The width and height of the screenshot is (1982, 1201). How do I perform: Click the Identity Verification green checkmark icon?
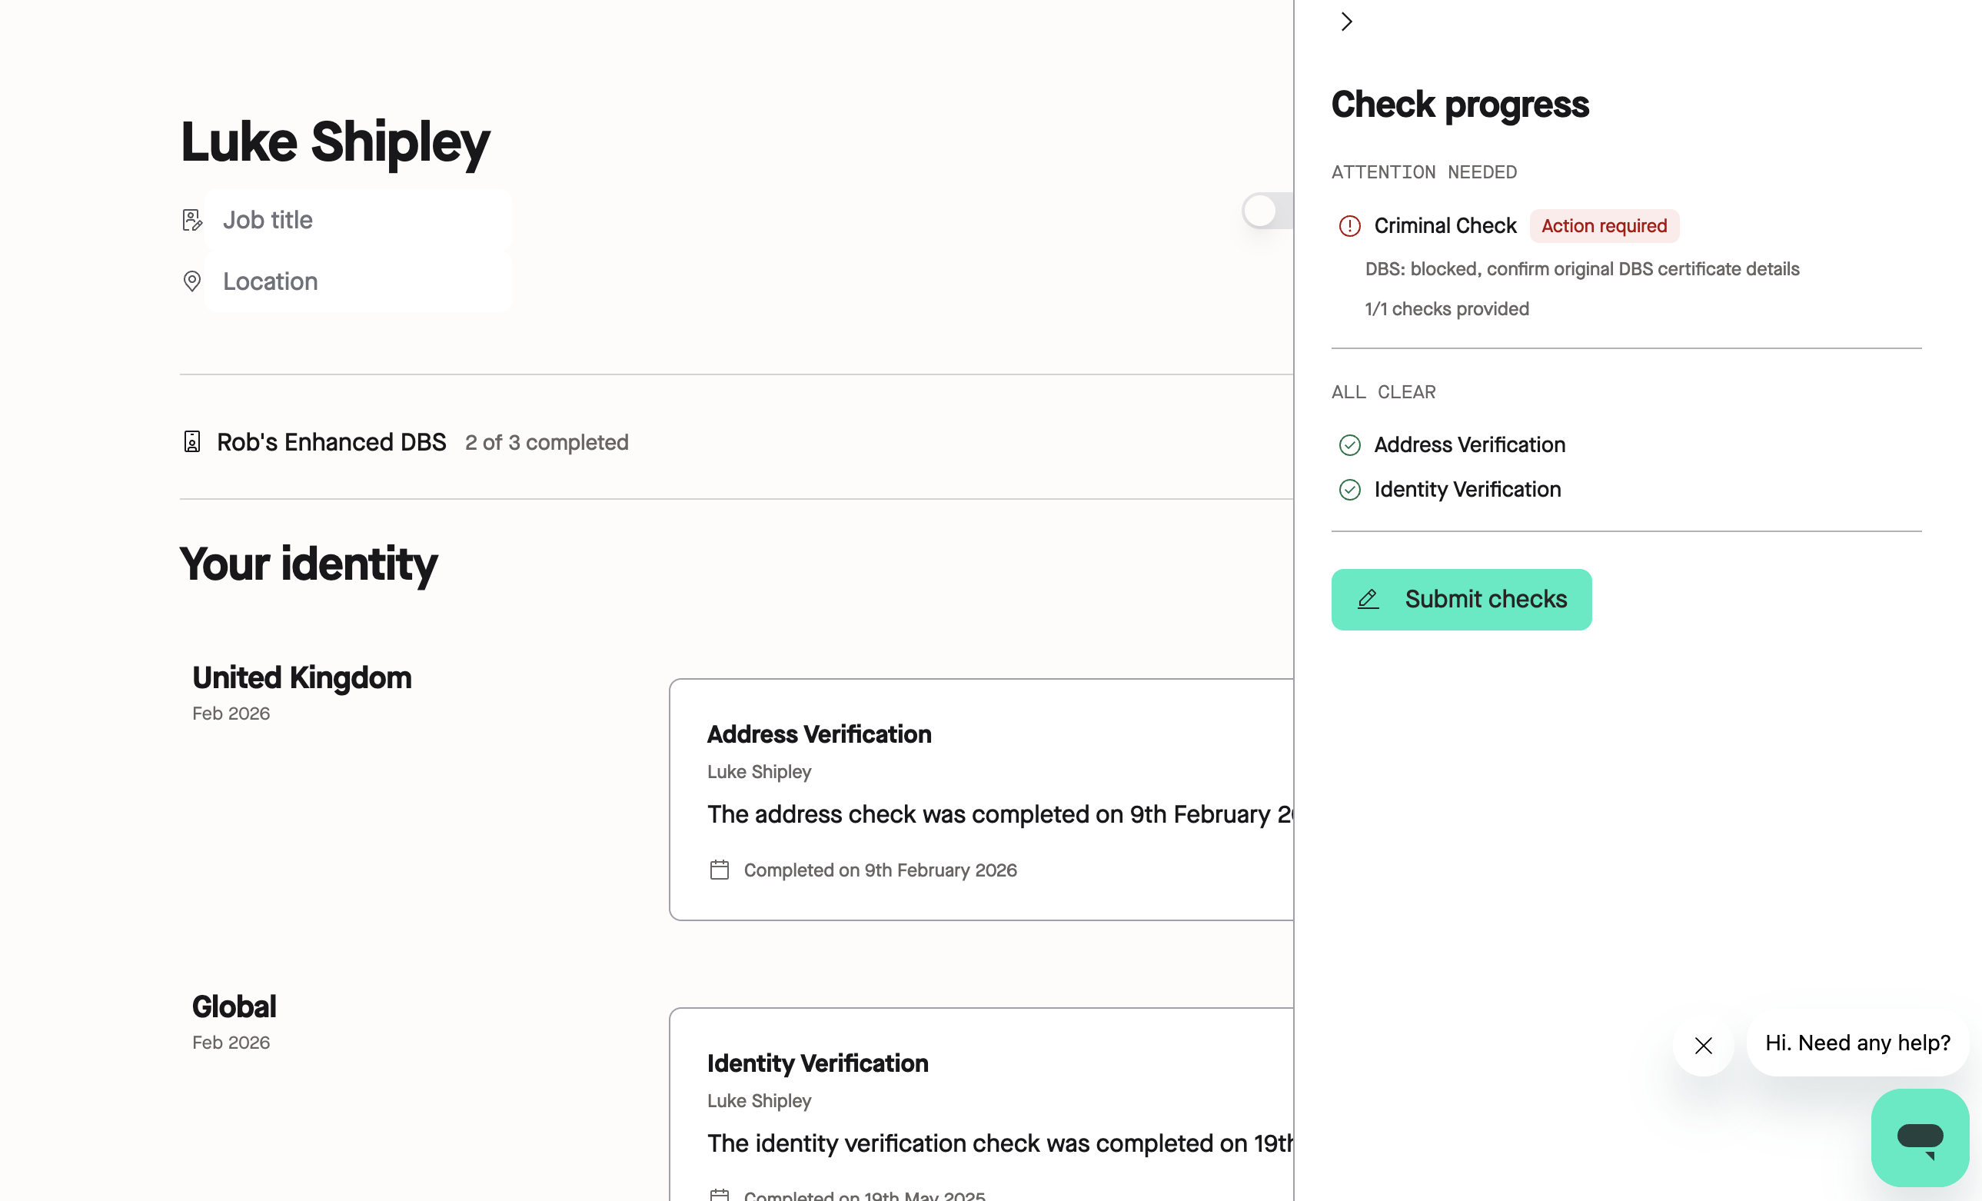coord(1349,490)
